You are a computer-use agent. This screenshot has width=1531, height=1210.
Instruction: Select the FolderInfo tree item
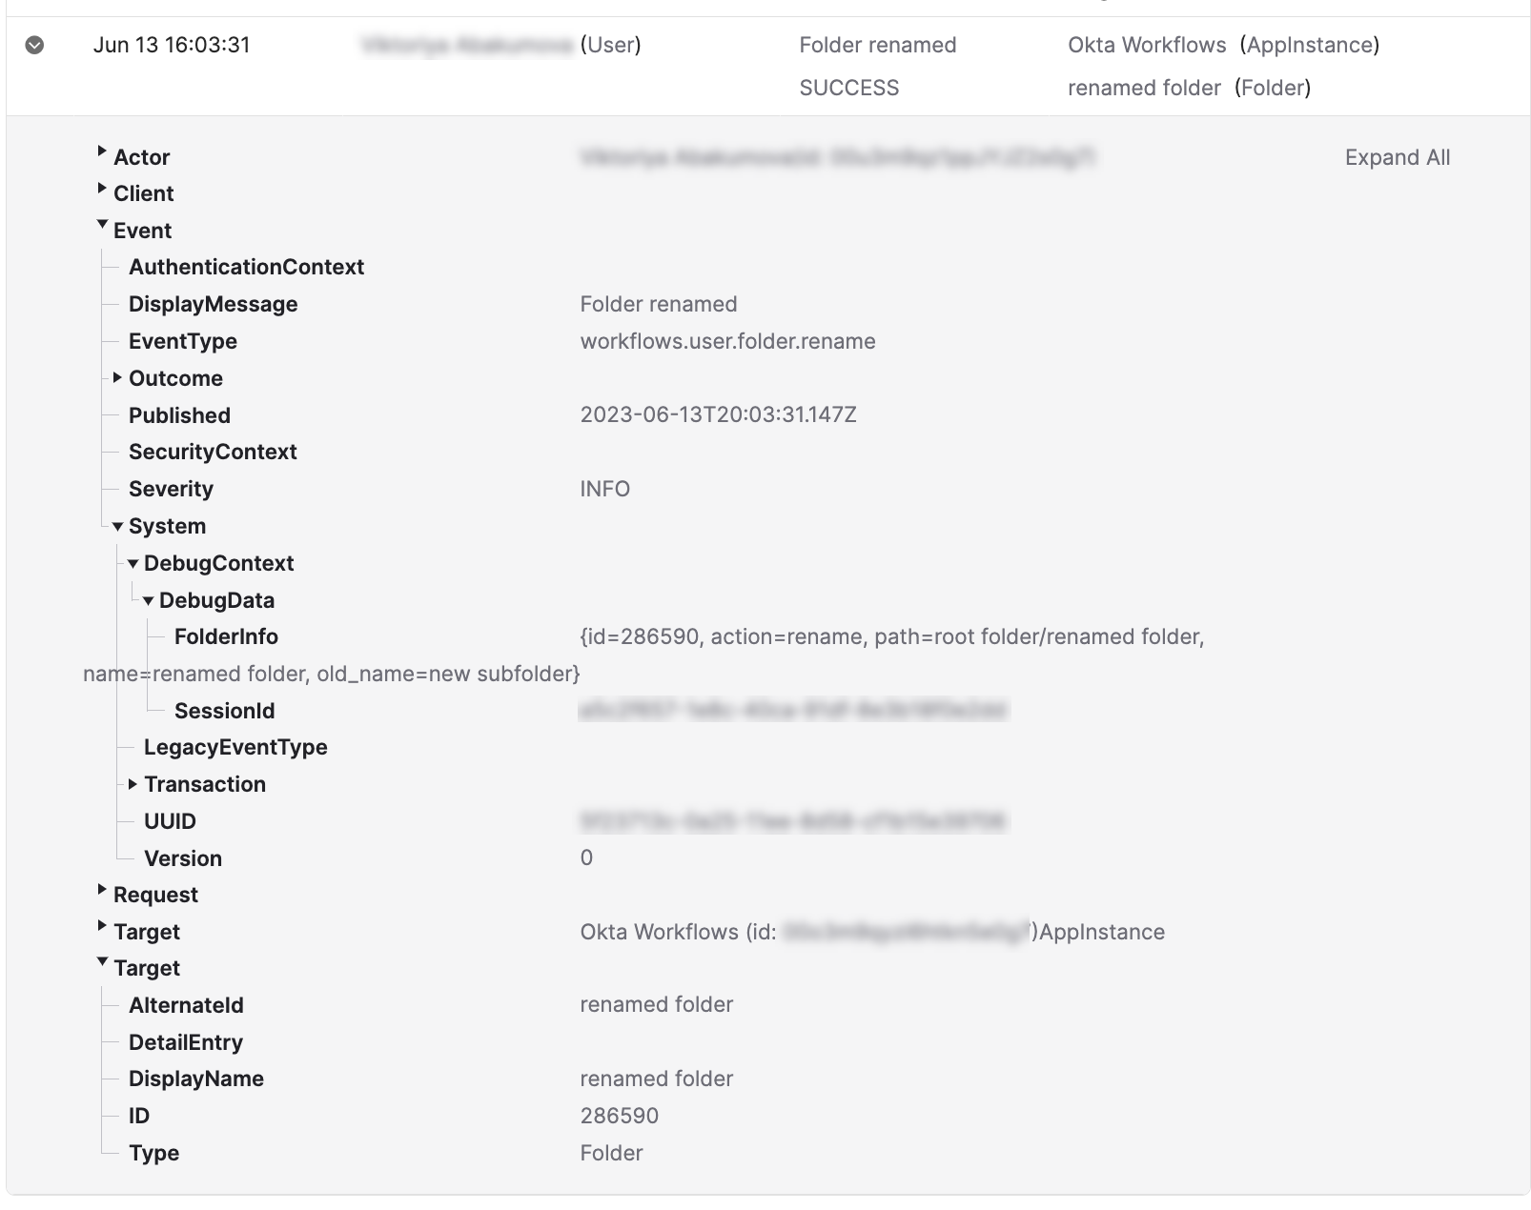pos(226,636)
